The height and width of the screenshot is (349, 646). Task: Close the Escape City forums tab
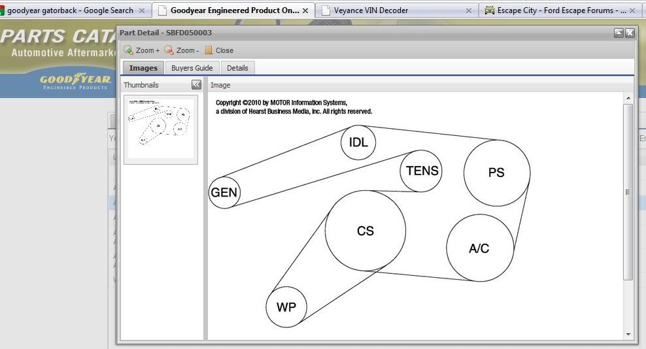pos(633,10)
